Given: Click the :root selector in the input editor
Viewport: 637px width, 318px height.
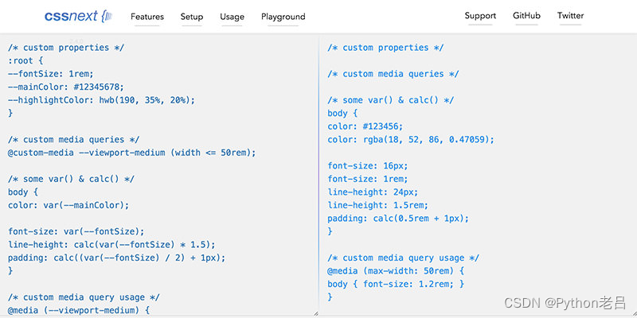Looking at the screenshot, I should (22, 60).
